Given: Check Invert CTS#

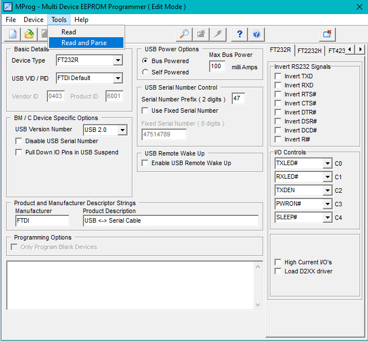Looking at the screenshot, I should 278,103.
